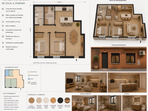
Task: Click the green plant symbol in the floor plan
Action: (x=78, y=24)
